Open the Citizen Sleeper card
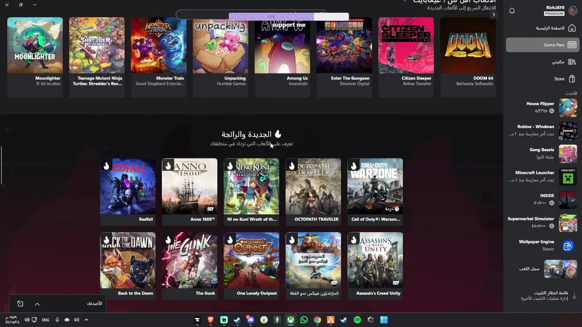Screen dimensions: 582x327 click(x=406, y=57)
